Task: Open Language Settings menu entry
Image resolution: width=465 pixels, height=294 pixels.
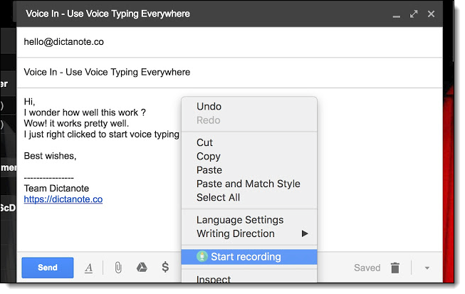Action: (249, 220)
